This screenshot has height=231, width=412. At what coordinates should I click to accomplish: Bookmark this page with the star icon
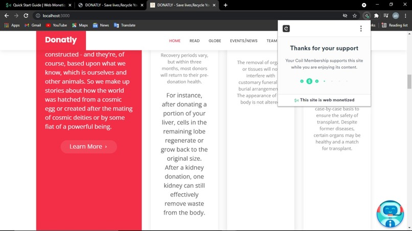(x=355, y=16)
